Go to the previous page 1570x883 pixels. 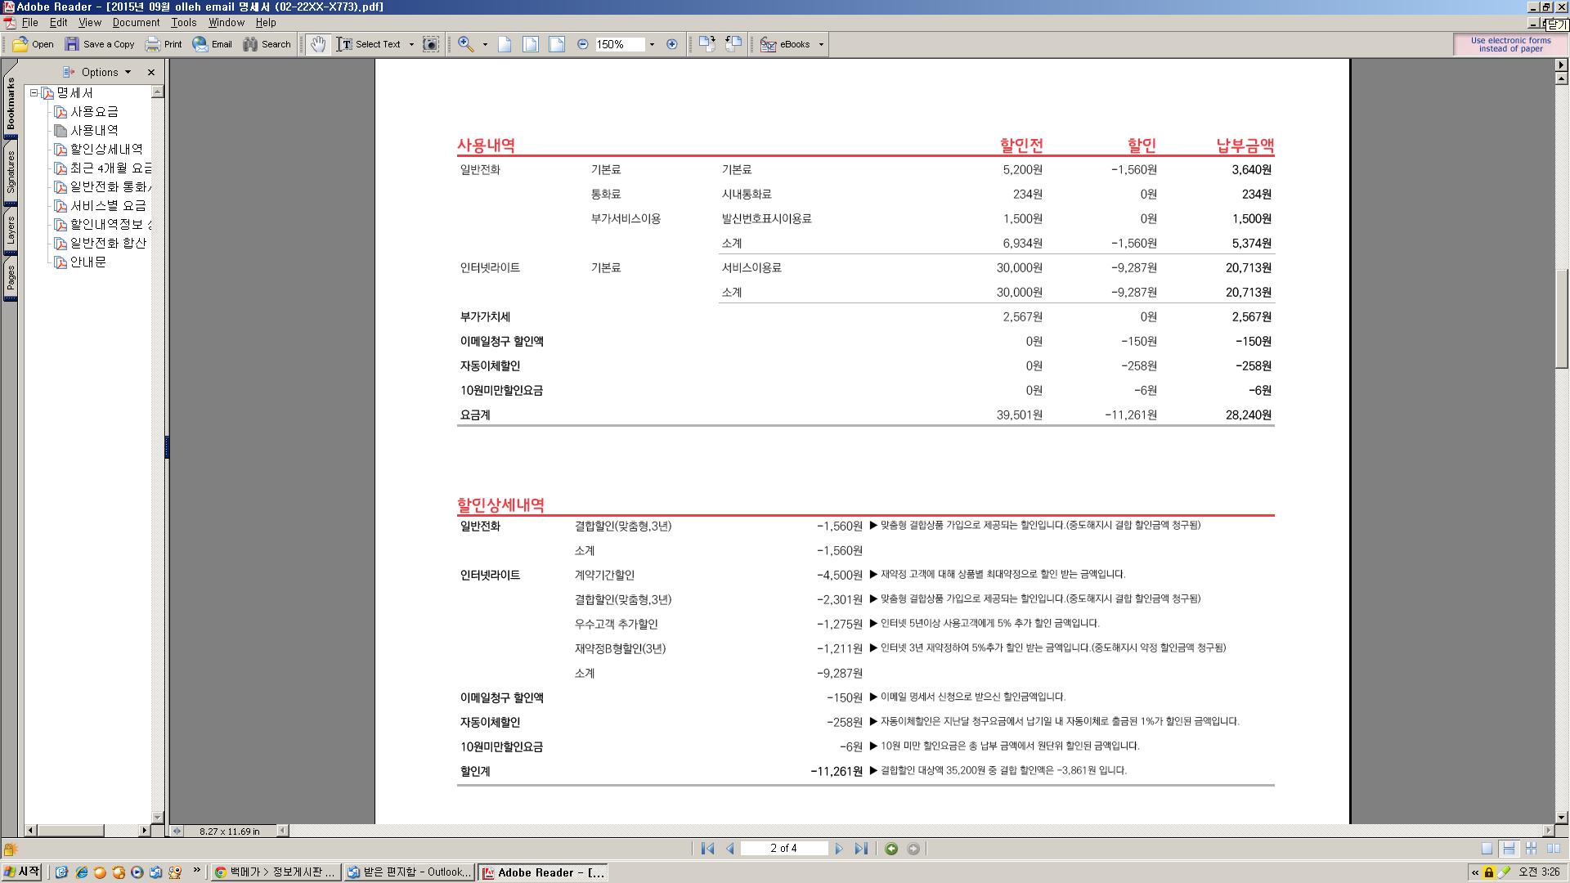pos(730,849)
